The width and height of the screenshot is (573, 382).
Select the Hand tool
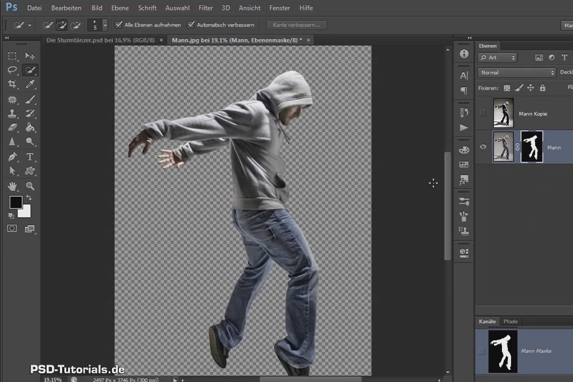12,186
